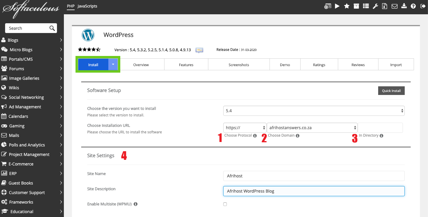
Task: Open the Choose Domain dropdown
Action: (x=312, y=128)
